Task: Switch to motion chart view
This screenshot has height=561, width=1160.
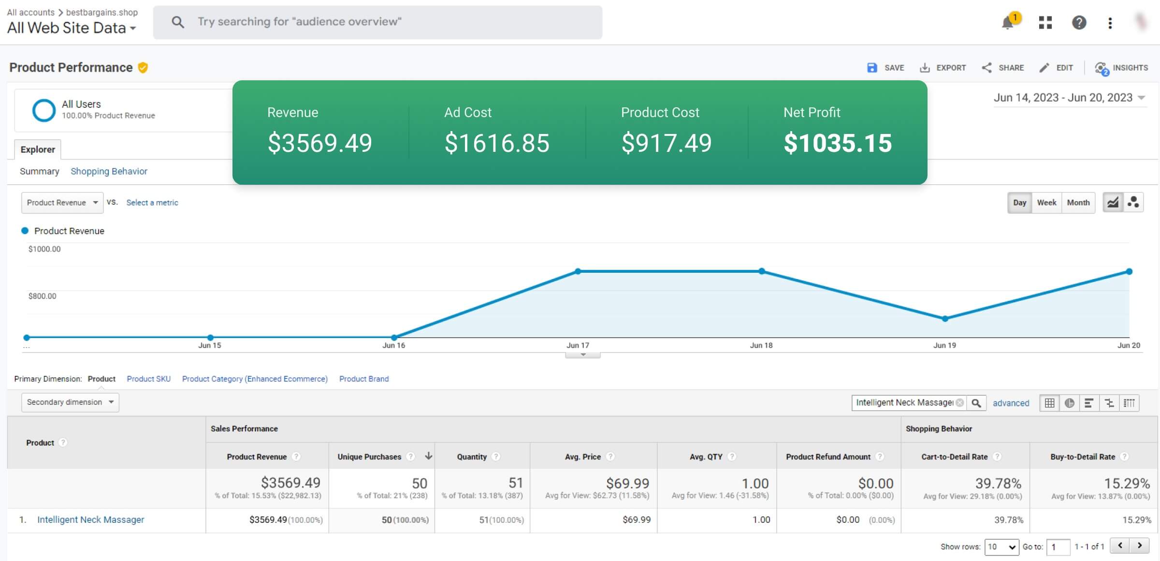Action: (1133, 203)
